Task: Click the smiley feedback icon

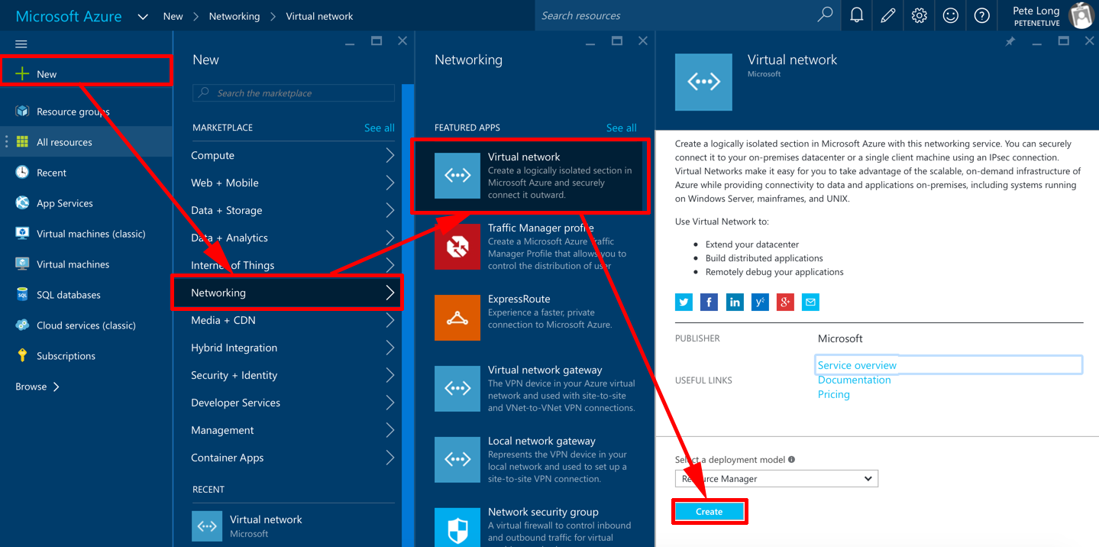Action: coord(951,15)
